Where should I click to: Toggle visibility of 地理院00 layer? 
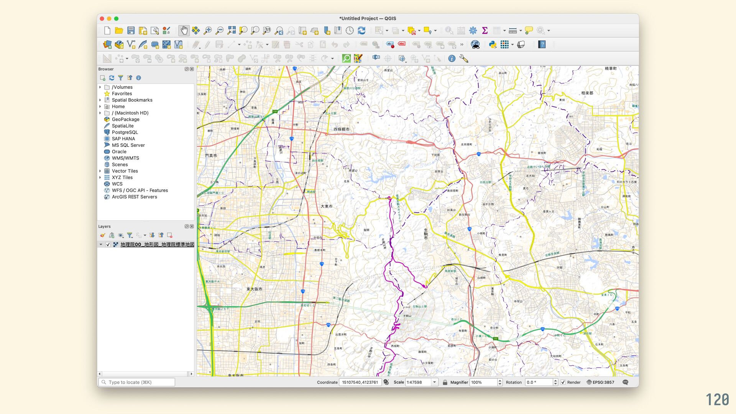pos(108,245)
